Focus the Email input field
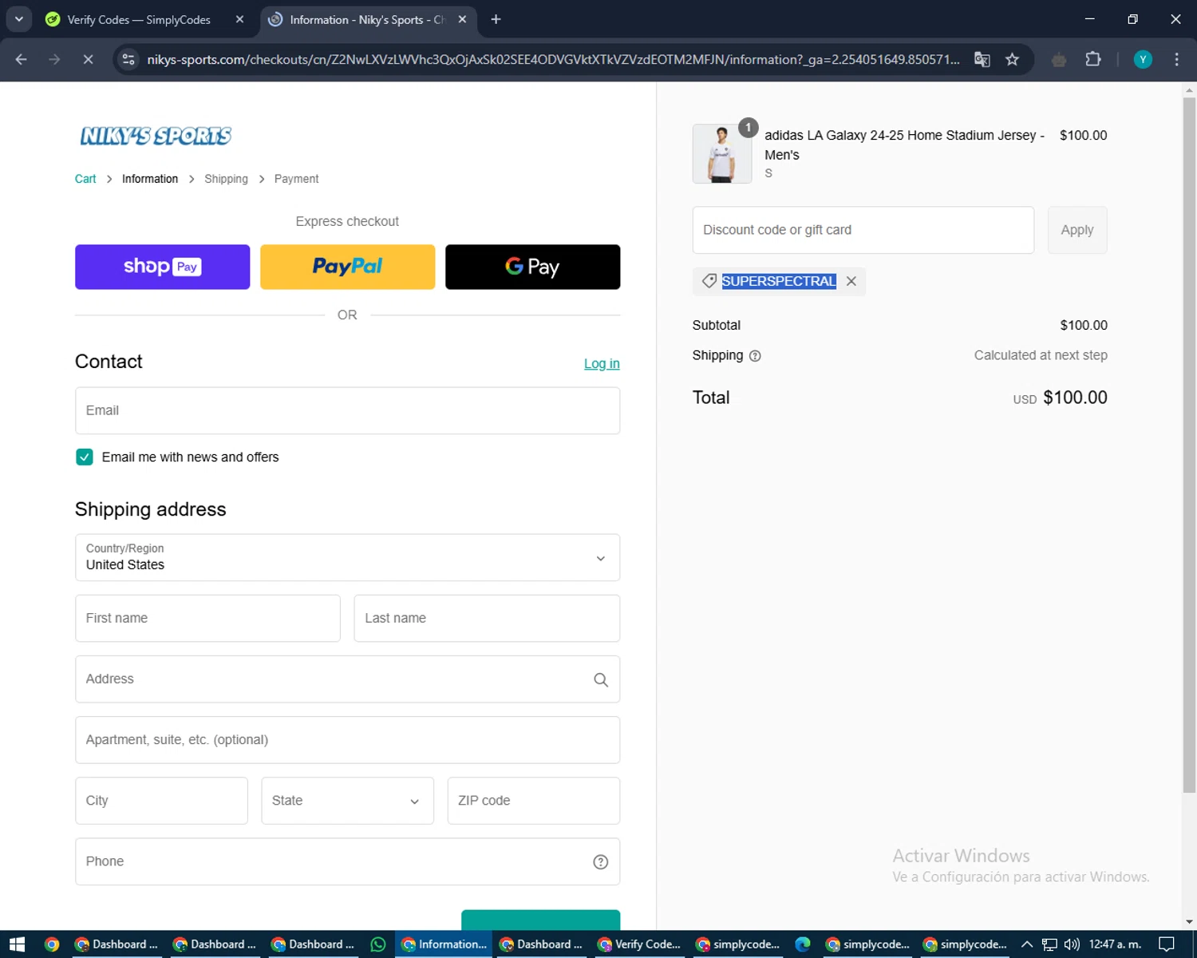1197x958 pixels. coord(347,410)
